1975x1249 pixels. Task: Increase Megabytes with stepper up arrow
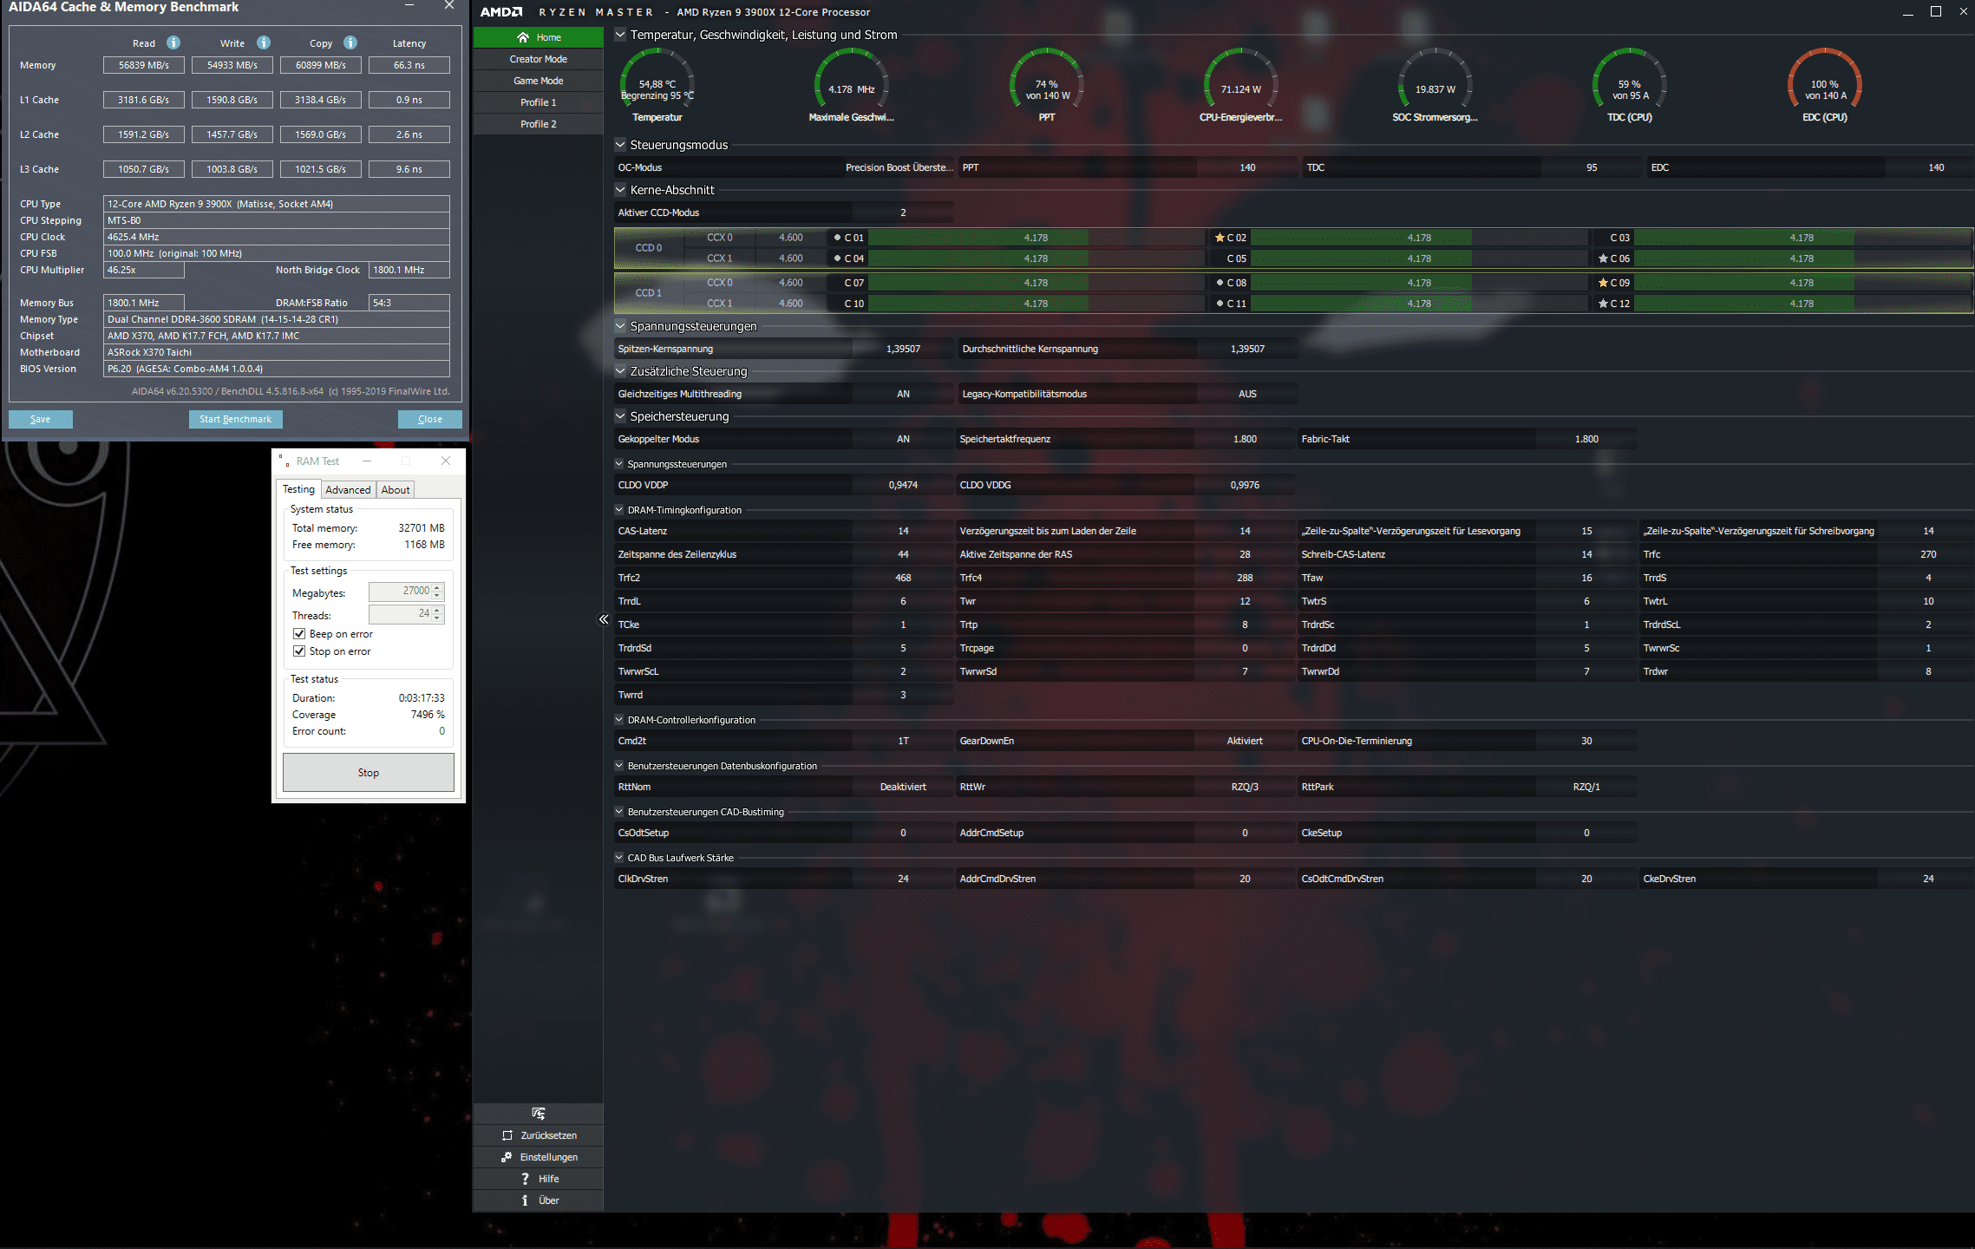click(437, 587)
